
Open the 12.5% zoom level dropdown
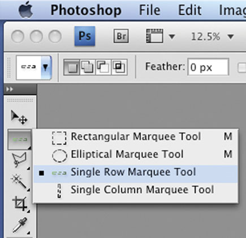231,36
